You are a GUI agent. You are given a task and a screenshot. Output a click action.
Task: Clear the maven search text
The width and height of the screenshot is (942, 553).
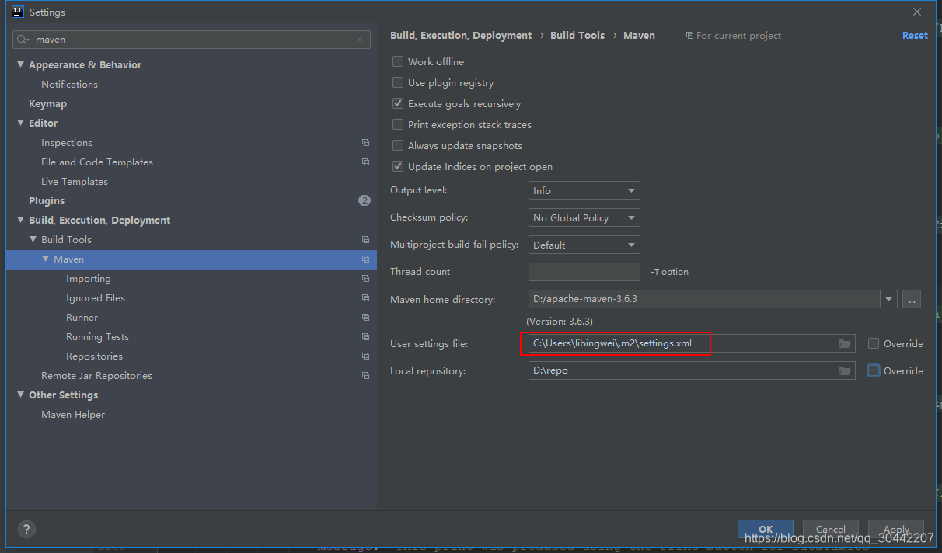[x=359, y=40]
